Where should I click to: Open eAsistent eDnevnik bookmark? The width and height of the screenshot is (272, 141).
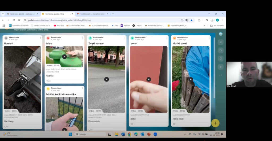[19, 25]
